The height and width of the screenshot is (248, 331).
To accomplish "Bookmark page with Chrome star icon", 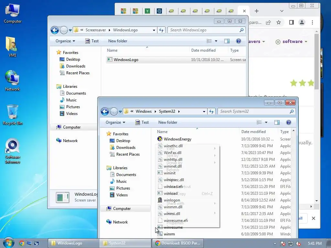I will coord(279,22).
